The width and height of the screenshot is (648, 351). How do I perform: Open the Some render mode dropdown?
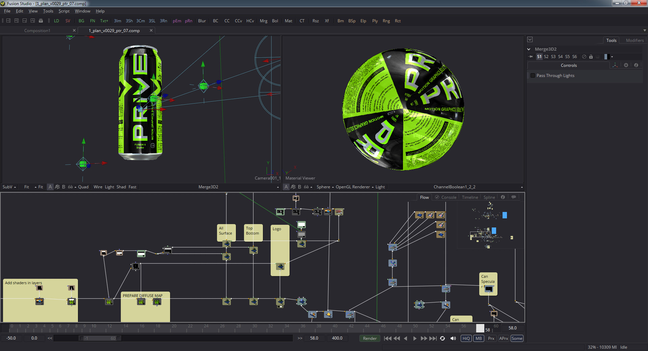coord(517,338)
